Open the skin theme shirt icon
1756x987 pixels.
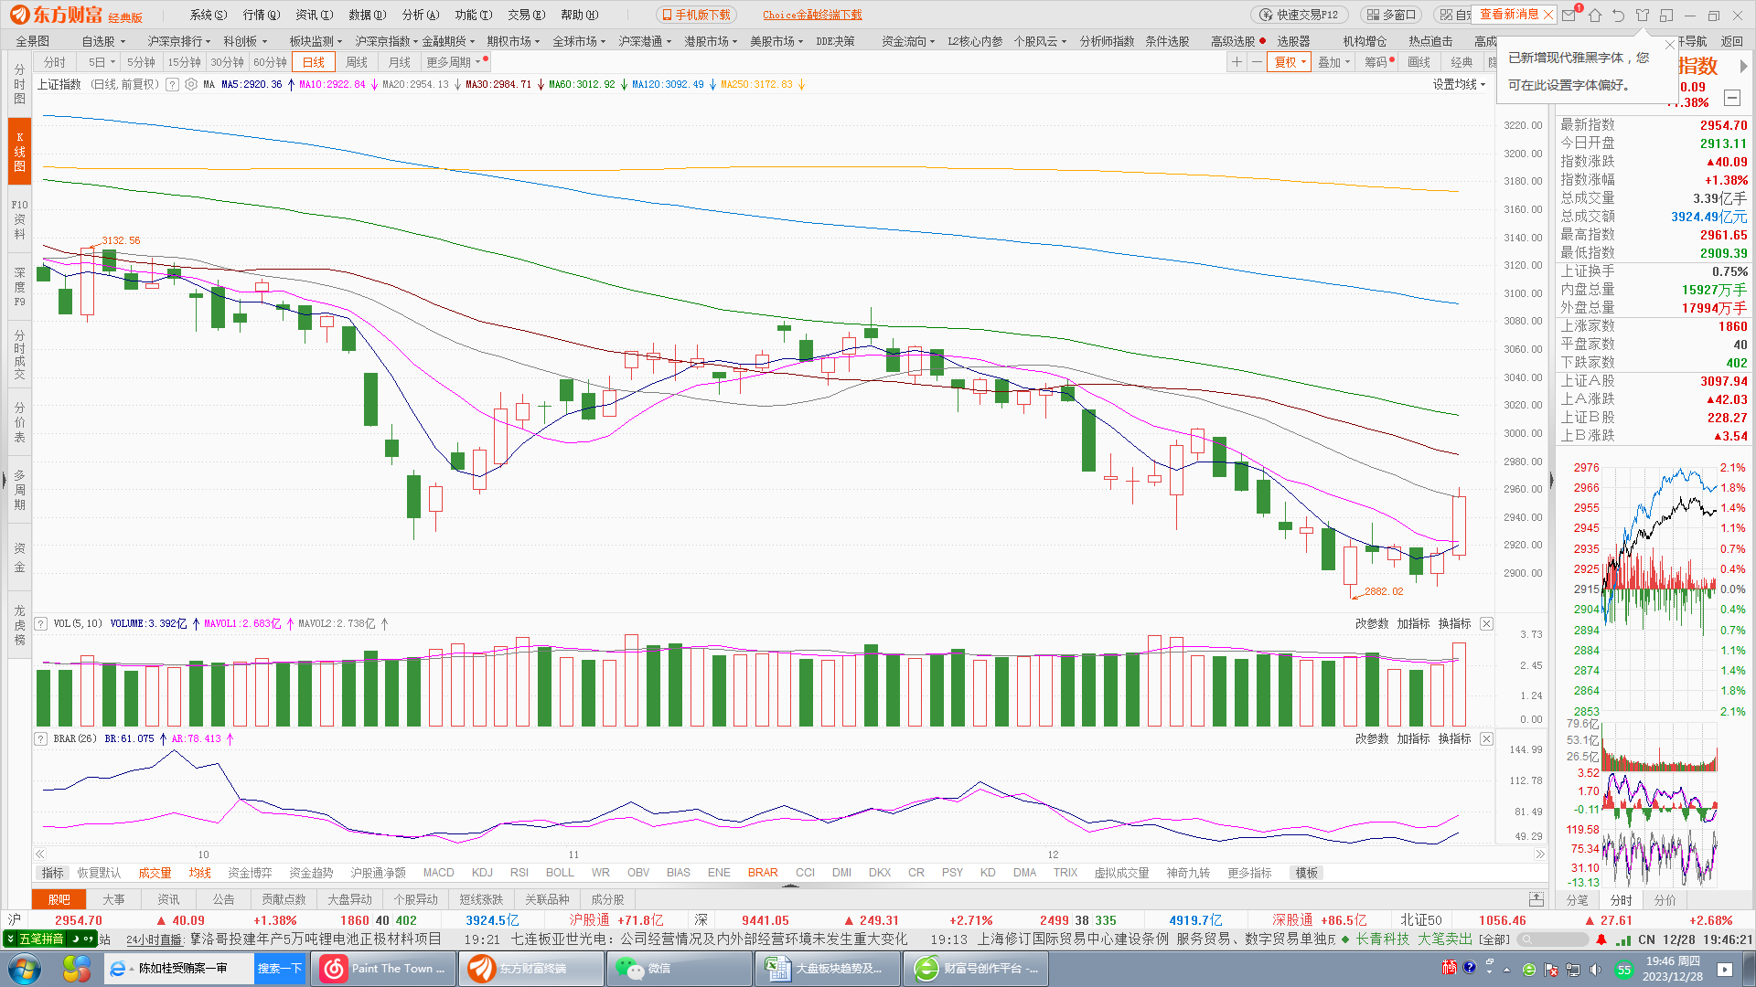coord(1643,15)
